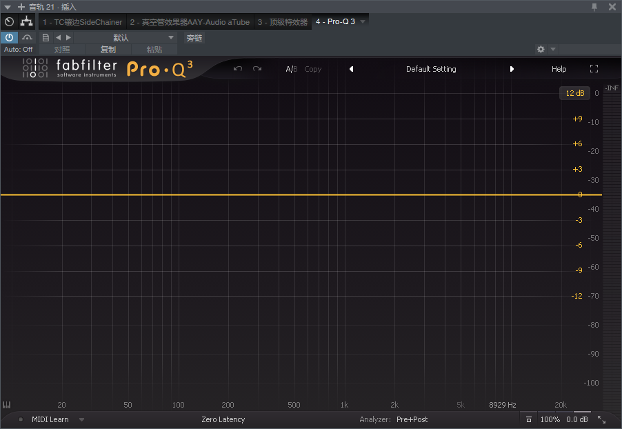Screen dimensions: 622x429
Task: Open the Default Setting preset menu
Action: coord(431,69)
